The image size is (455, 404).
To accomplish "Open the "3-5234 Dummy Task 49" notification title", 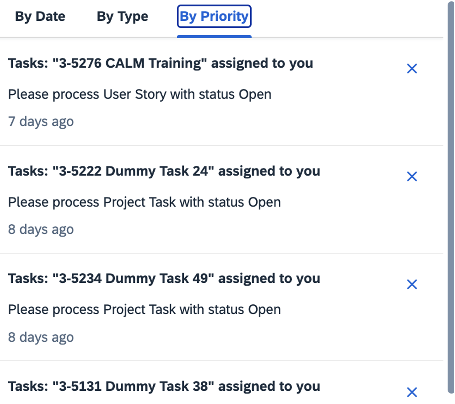I will point(164,279).
